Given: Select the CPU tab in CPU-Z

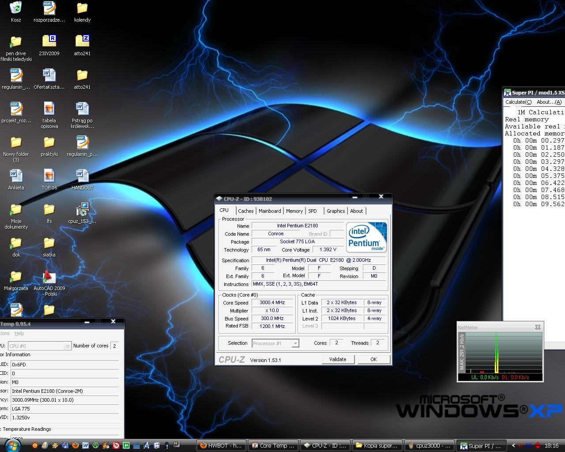Looking at the screenshot, I should 224,210.
